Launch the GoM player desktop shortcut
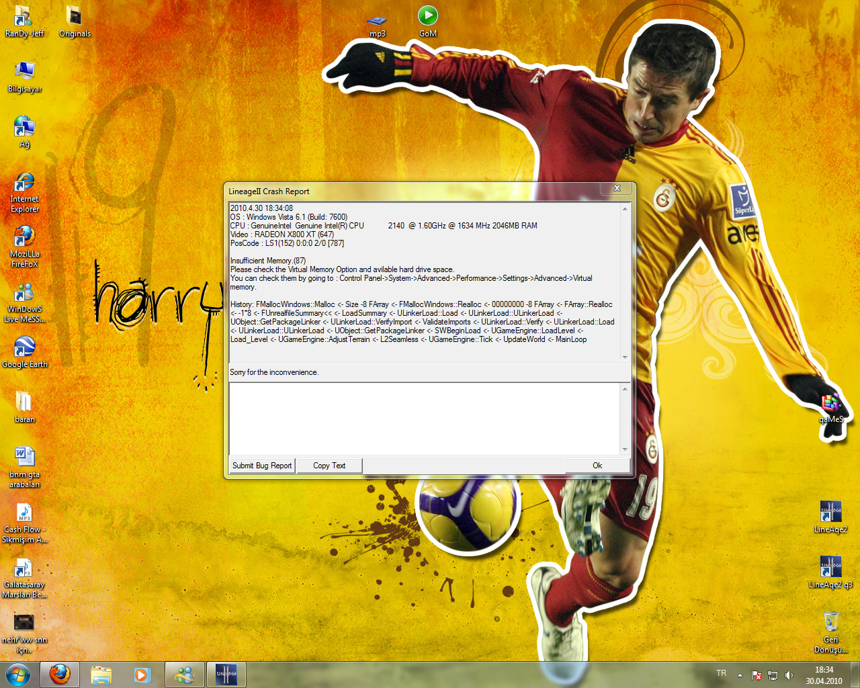 [x=428, y=21]
